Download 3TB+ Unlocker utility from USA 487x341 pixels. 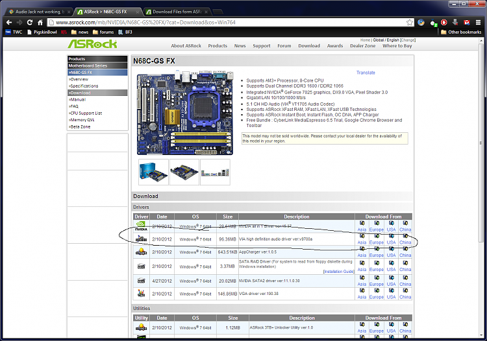[x=392, y=327]
